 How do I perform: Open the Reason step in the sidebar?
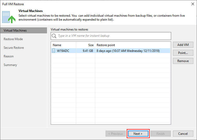tap(9, 56)
